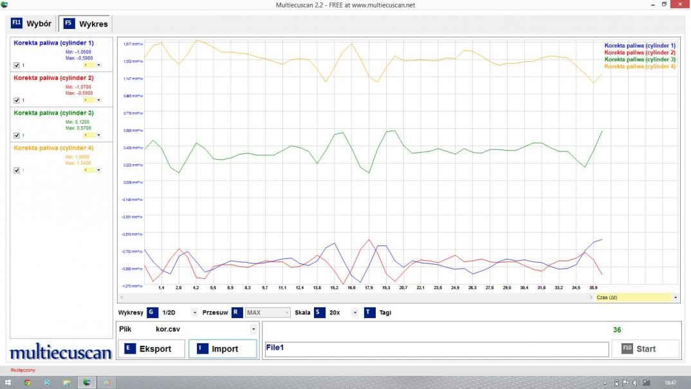The height and width of the screenshot is (389, 691).
Task: Click the blue T icon for Tagi
Action: (369, 312)
